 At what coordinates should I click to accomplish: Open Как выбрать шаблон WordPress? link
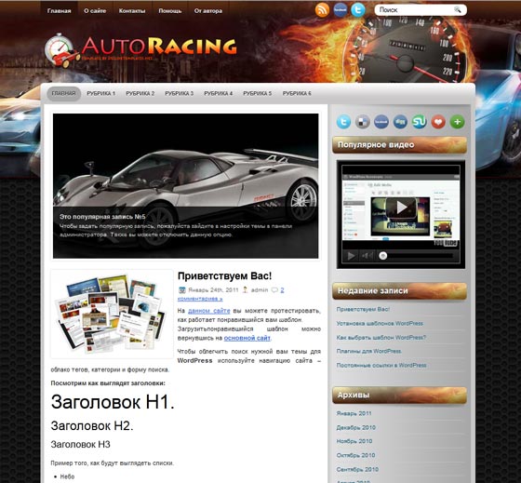pyautogui.click(x=381, y=338)
